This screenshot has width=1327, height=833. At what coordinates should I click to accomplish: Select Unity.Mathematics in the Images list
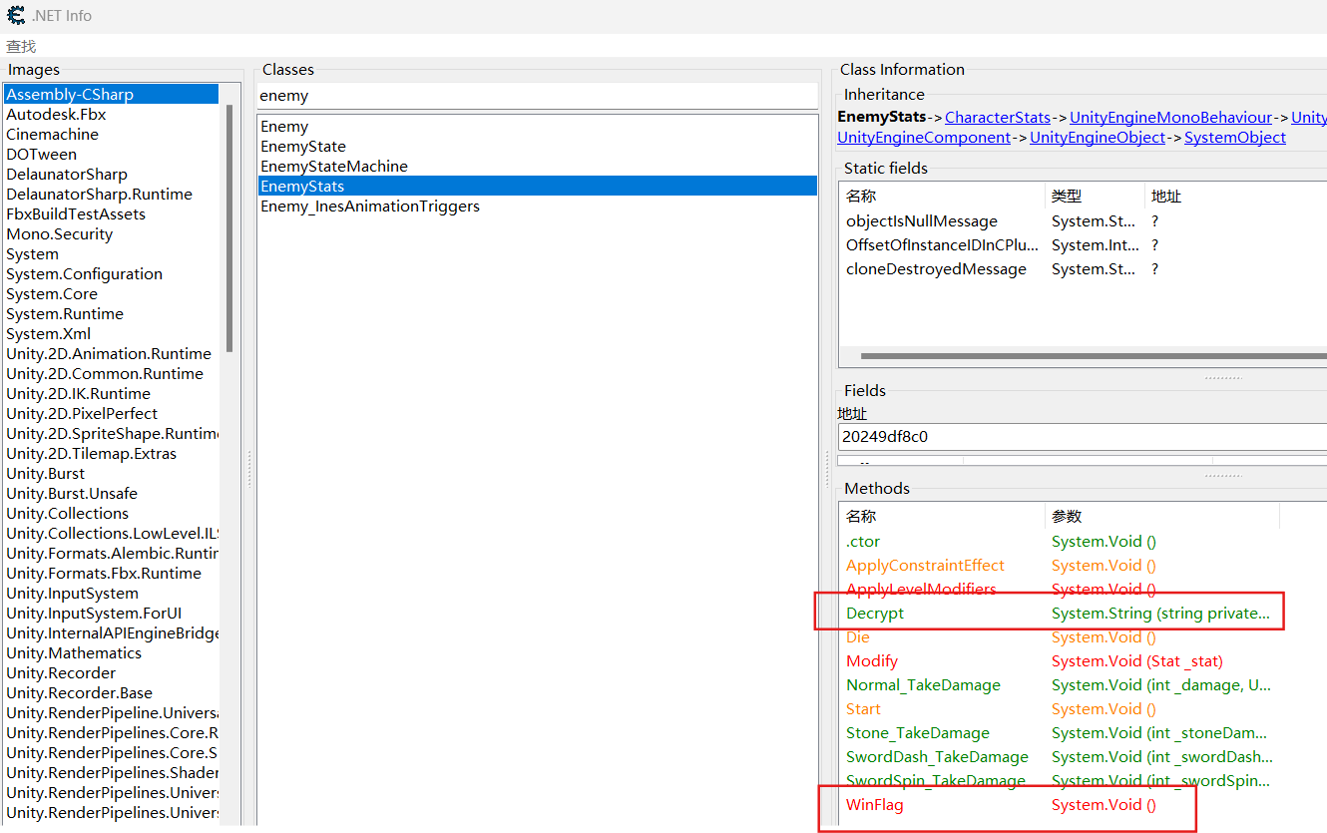point(74,653)
